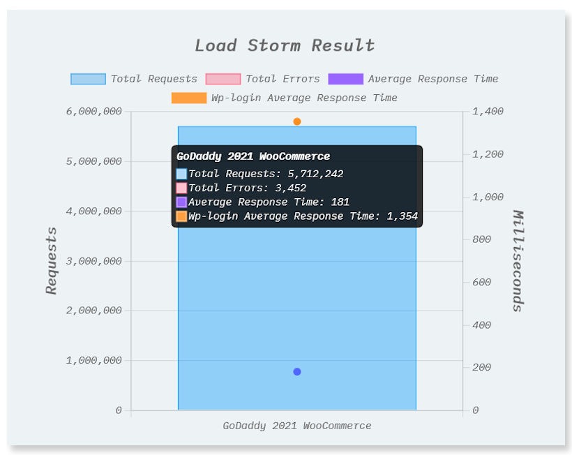Click the 3,000,000 left axis tick
Screen dimensions: 572x455
click(x=93, y=261)
